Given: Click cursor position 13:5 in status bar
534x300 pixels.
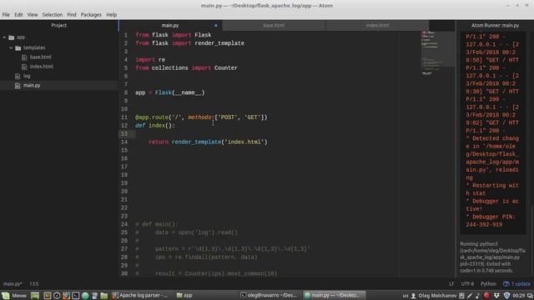Looking at the screenshot, I should click(x=34, y=283).
